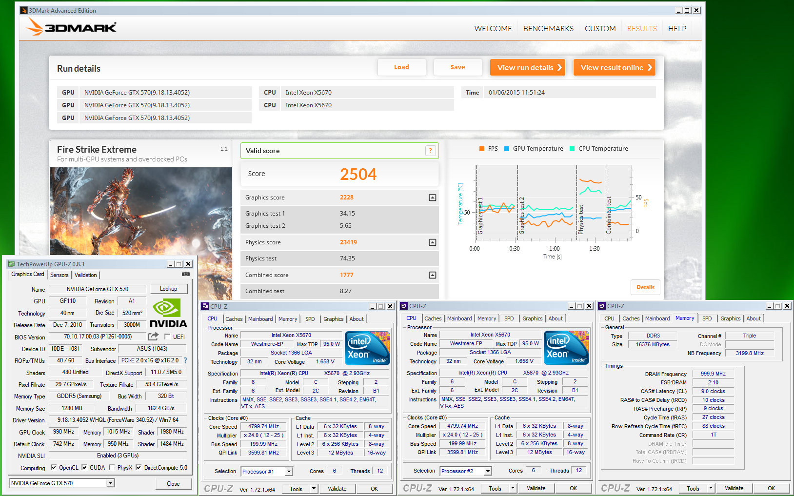Screen dimensions: 794x496
Task: Click the first CPU-Z window title icon
Action: click(x=205, y=306)
